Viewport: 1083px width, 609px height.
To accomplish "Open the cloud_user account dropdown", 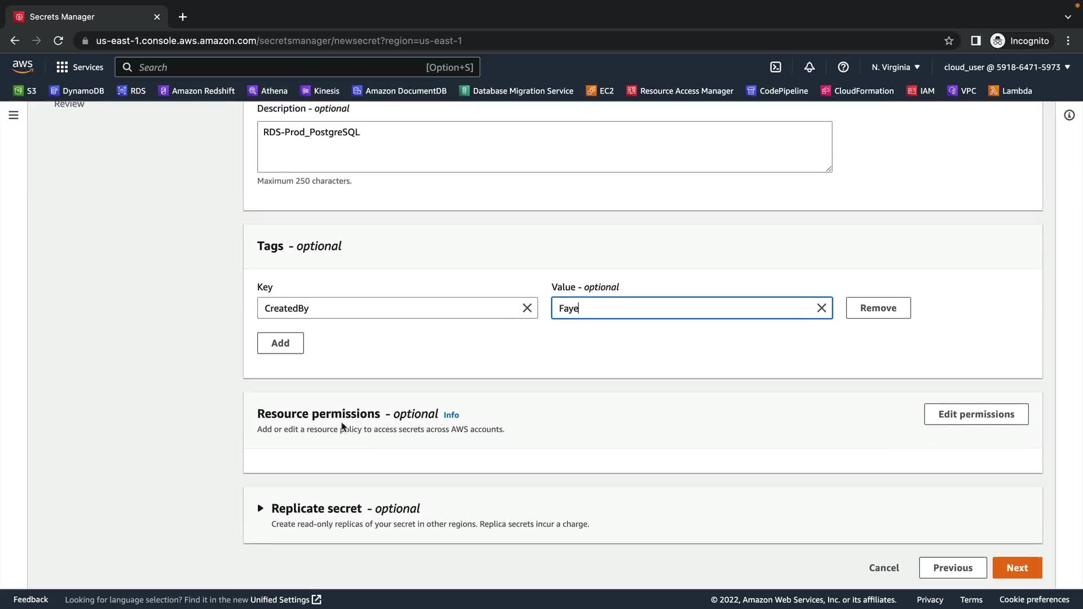I will pos(1006,67).
